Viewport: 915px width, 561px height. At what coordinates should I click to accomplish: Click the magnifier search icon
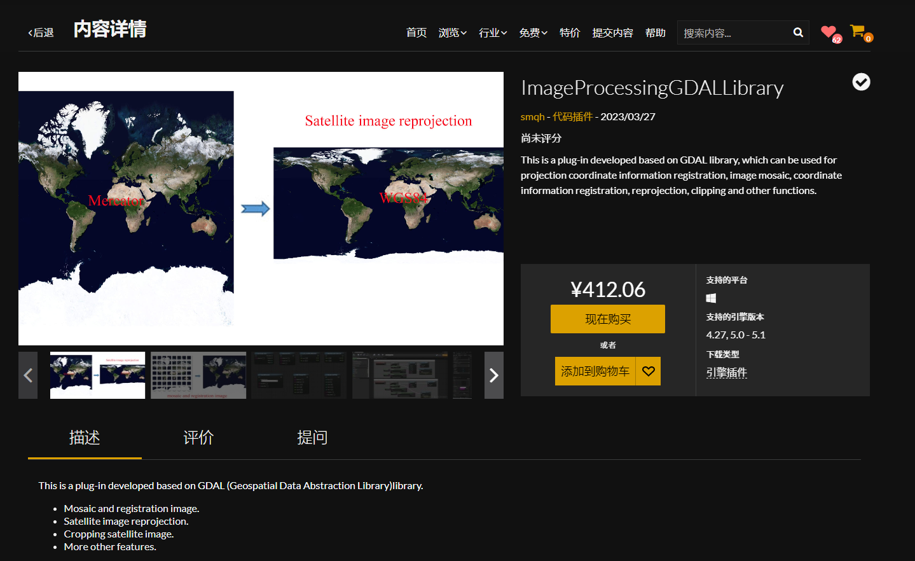798,32
